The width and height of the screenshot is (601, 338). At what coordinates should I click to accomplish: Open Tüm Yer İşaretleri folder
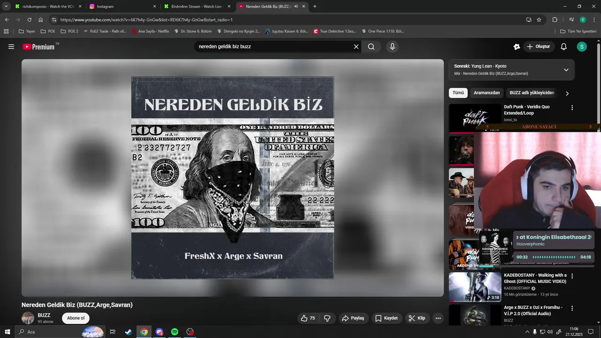(578, 31)
